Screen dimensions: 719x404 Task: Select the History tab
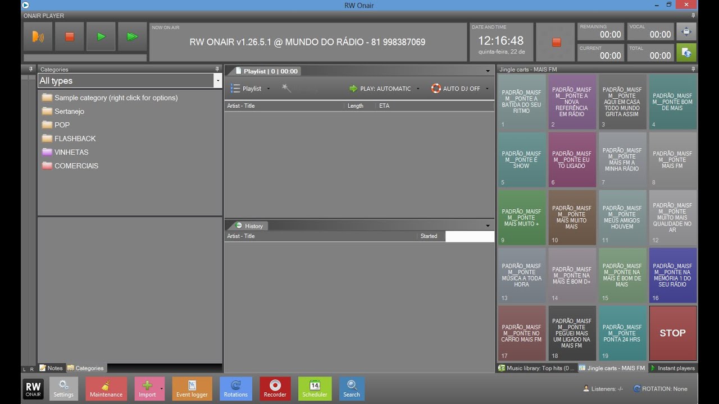tap(249, 226)
